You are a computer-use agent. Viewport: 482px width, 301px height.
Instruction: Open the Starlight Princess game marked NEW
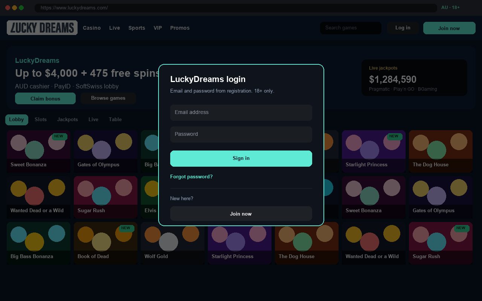click(x=374, y=151)
